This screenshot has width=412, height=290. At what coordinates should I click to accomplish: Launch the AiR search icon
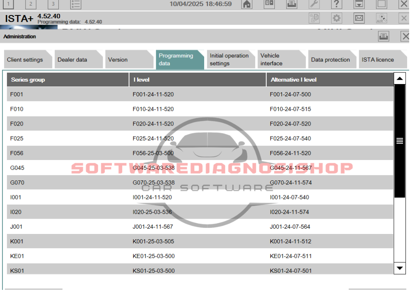[x=382, y=18]
